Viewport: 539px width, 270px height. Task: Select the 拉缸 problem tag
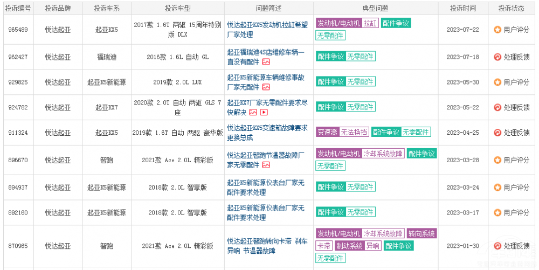[x=370, y=23]
